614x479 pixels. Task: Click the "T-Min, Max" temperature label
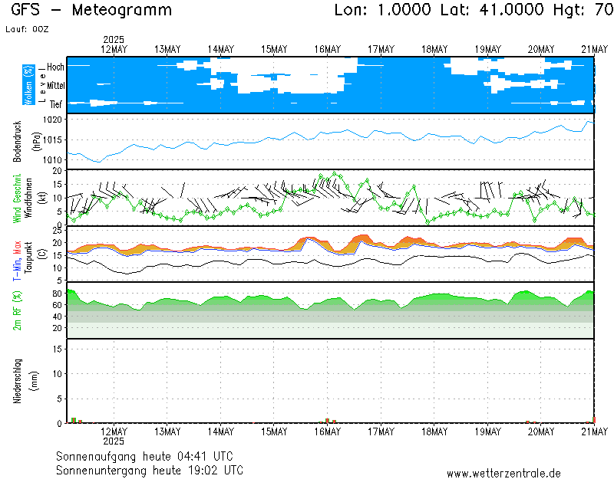click(x=17, y=261)
